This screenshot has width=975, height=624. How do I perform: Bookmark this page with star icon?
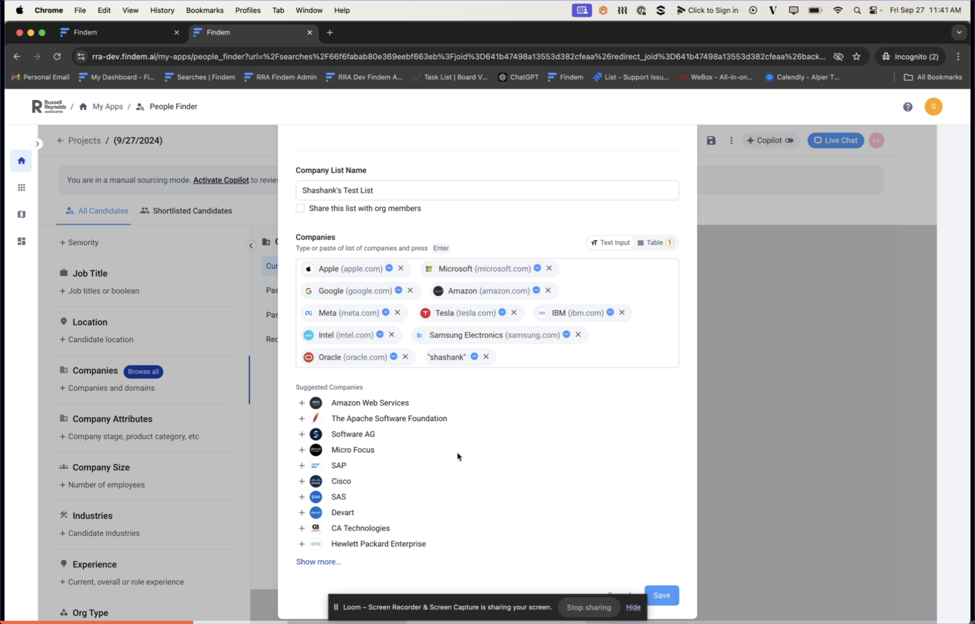point(856,56)
